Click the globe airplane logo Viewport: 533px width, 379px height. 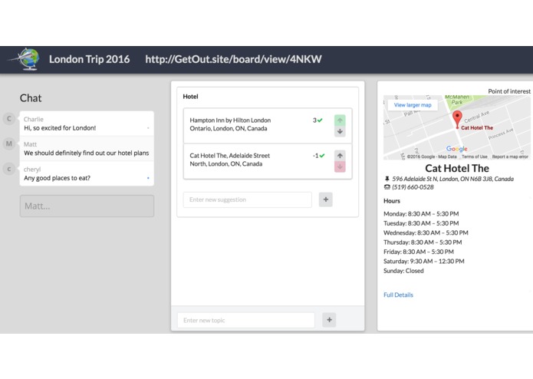point(25,59)
